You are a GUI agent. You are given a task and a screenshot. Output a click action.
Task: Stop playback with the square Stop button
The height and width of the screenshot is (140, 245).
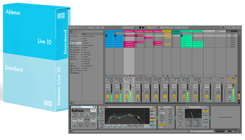pyautogui.click(x=140, y=28)
